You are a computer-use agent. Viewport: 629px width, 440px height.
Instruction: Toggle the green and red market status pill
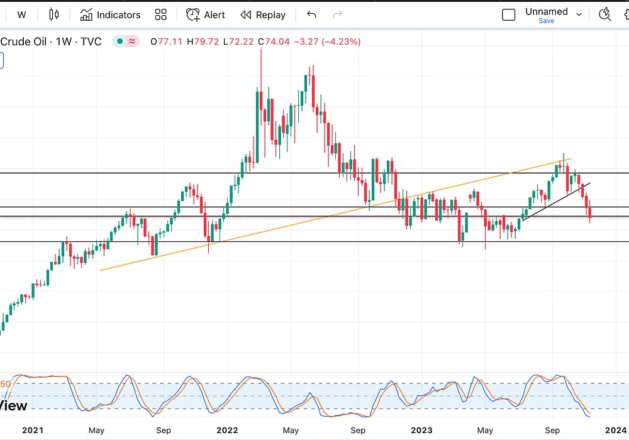tap(126, 41)
